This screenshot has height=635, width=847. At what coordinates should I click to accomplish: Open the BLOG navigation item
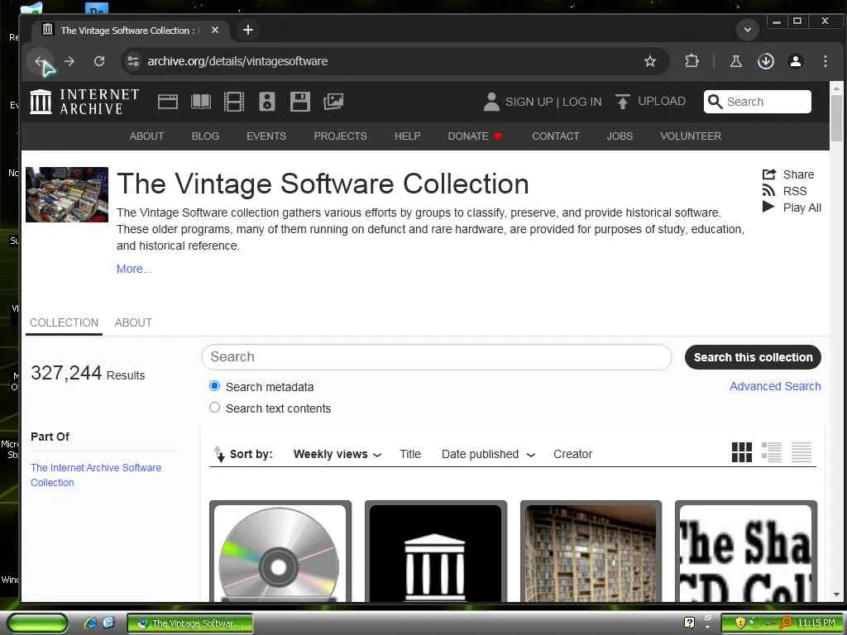[205, 136]
